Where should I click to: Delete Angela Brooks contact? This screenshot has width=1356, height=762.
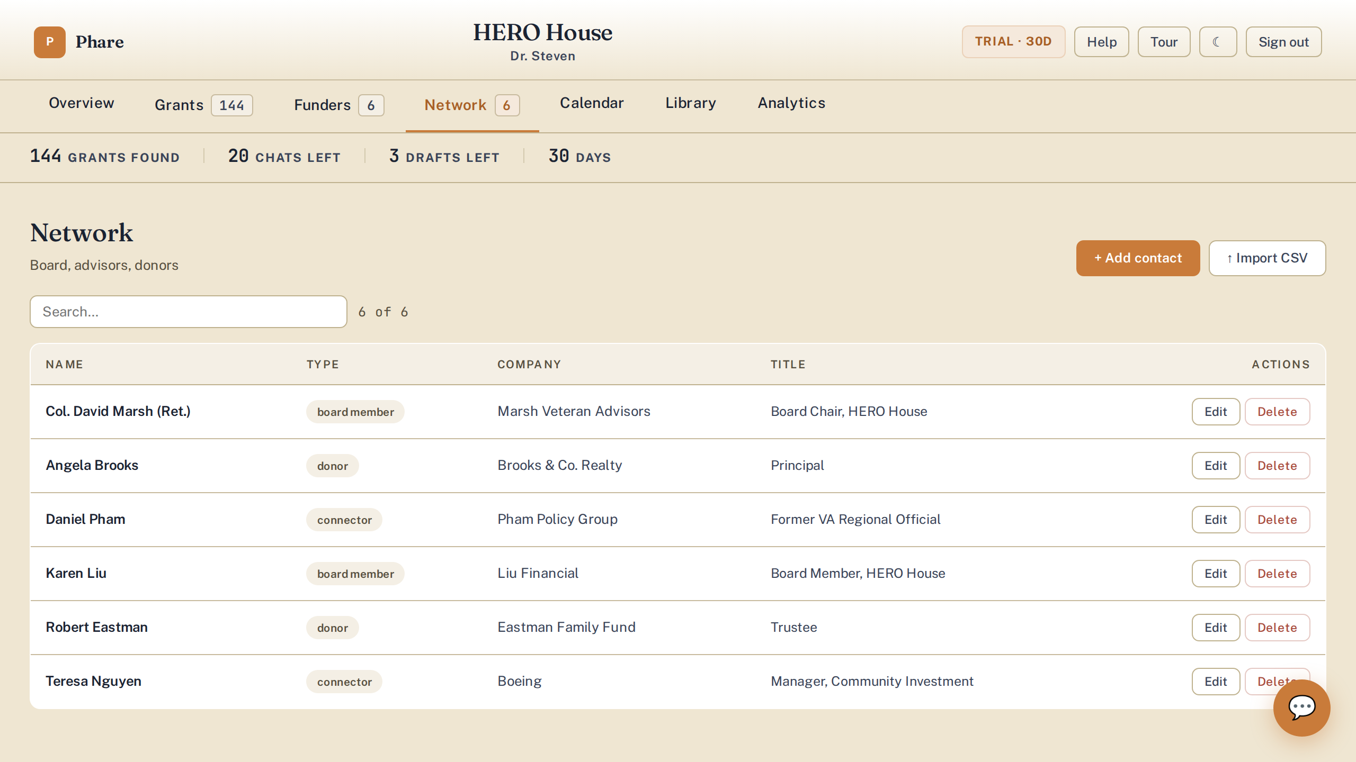click(1277, 466)
